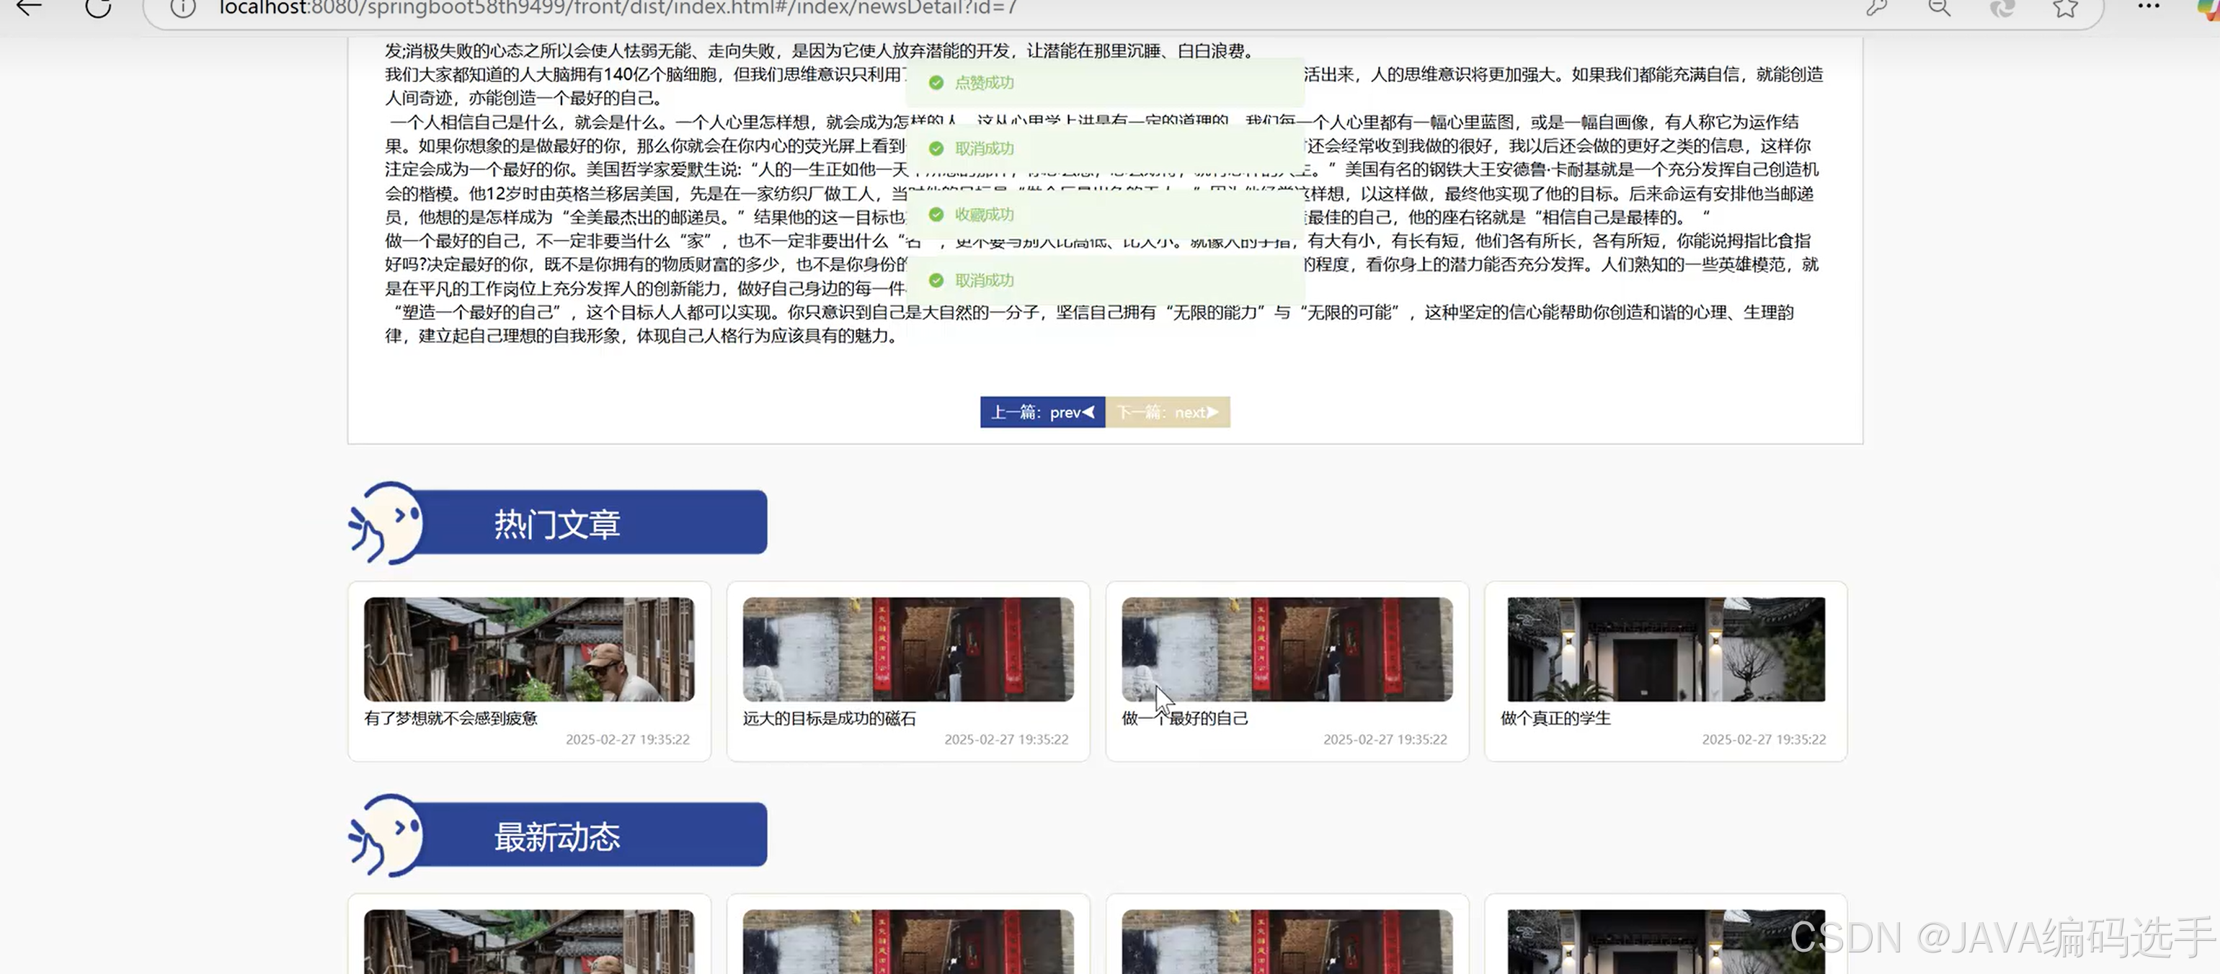Click title 远大的目标是成功的磁石
Screen dimensions: 2220x974
coord(829,718)
